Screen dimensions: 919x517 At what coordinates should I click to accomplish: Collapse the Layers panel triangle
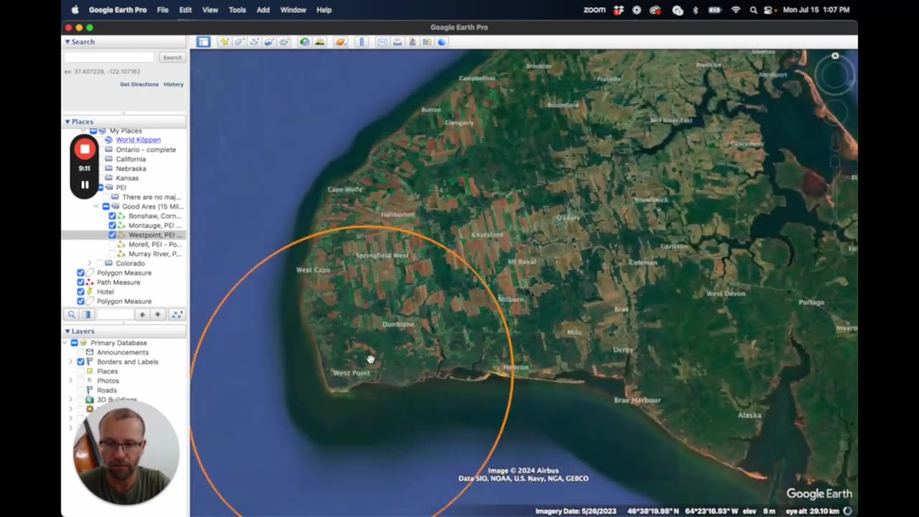67,331
